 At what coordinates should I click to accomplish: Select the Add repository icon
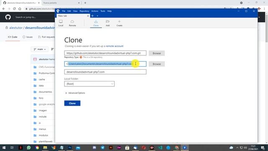tap(108, 23)
